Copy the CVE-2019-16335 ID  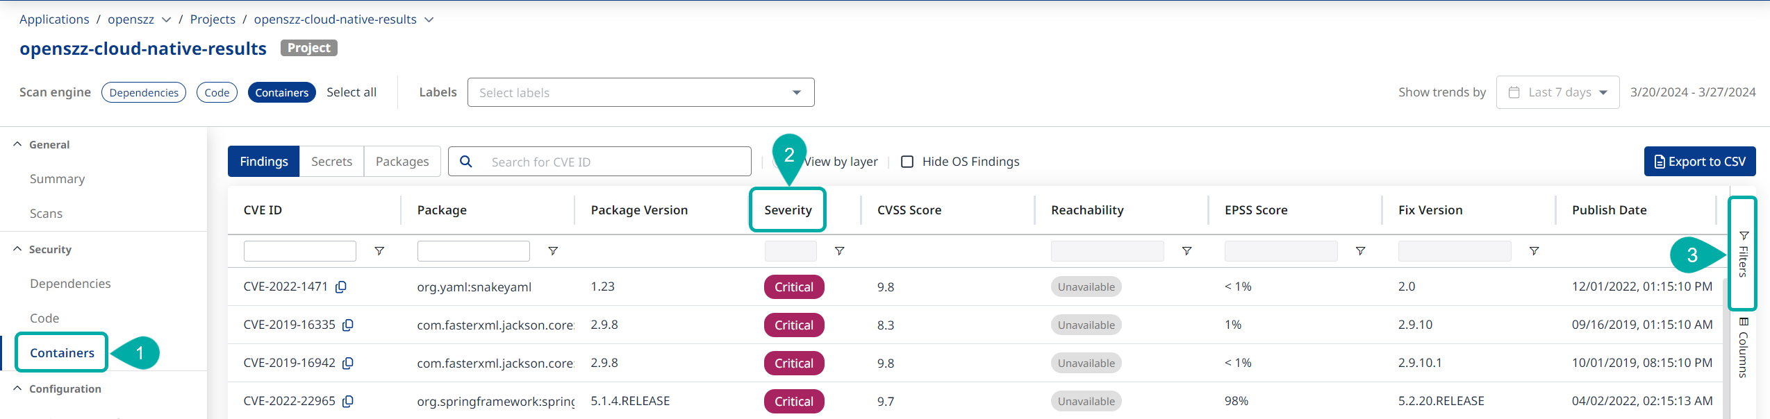(348, 325)
